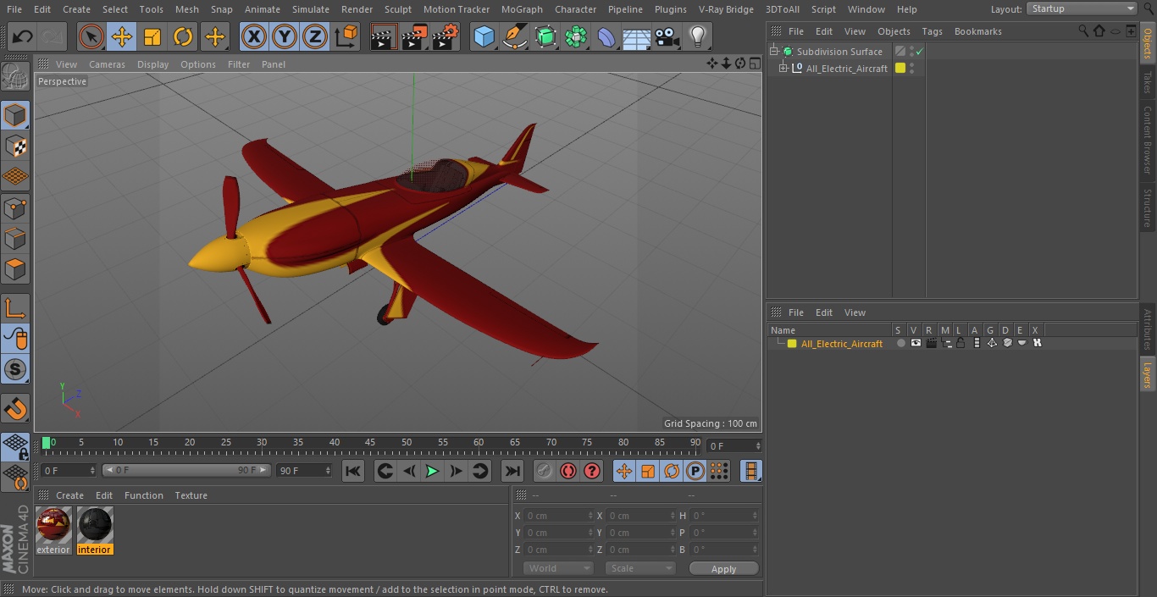The image size is (1157, 597).
Task: Toggle layer view visibility for All_Electric_Aircraft
Action: coord(916,344)
